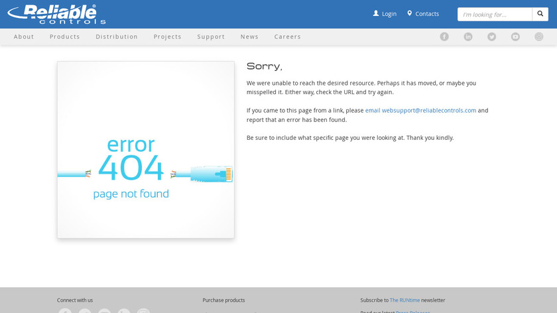Screen dimensions: 557x313
Task: Click the "Connect with us" footer text
Action: (x=75, y=300)
